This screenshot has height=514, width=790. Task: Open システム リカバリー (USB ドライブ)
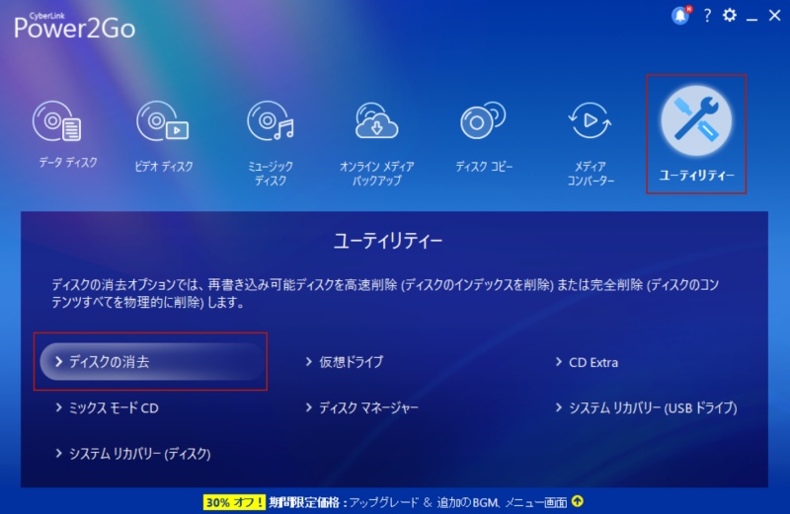(x=647, y=407)
